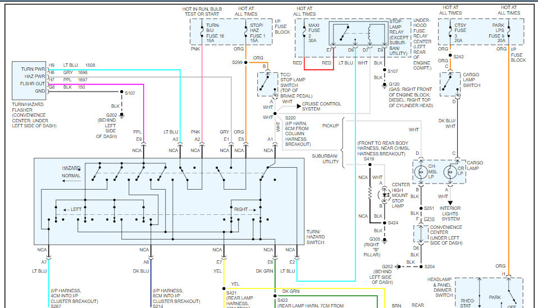Click the RIGHT turn position label

pos(240,209)
